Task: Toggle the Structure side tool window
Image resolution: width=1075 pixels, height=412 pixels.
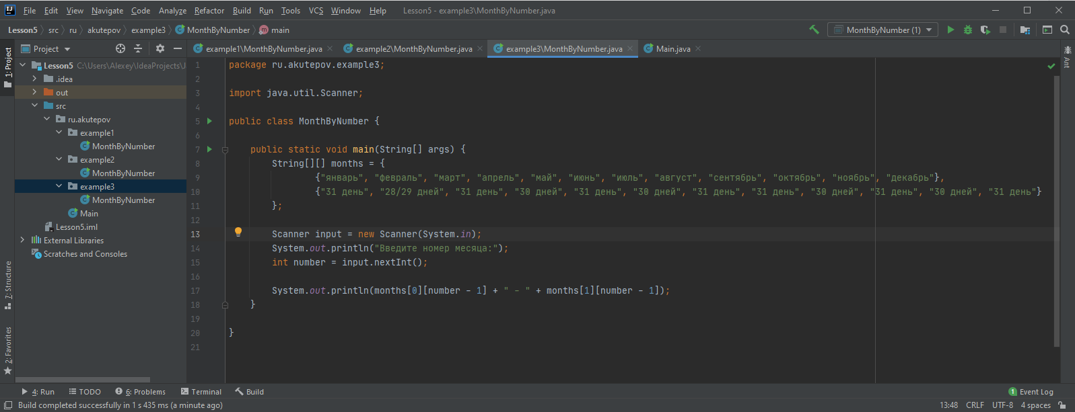Action: (8, 285)
